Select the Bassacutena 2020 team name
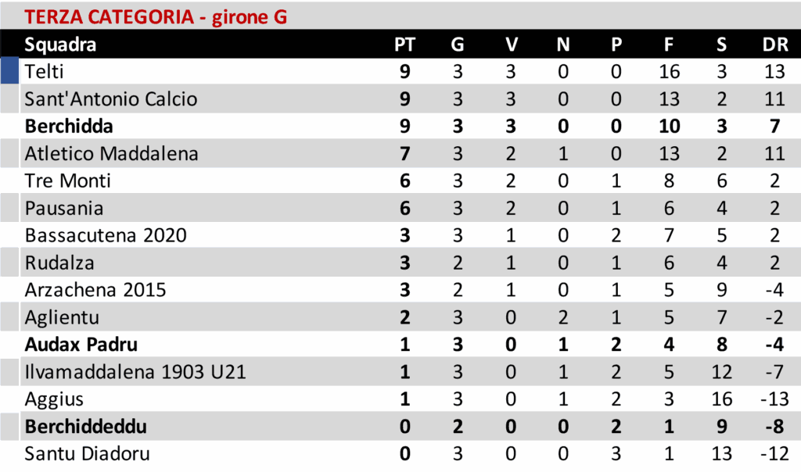This screenshot has height=472, width=801. click(x=106, y=235)
